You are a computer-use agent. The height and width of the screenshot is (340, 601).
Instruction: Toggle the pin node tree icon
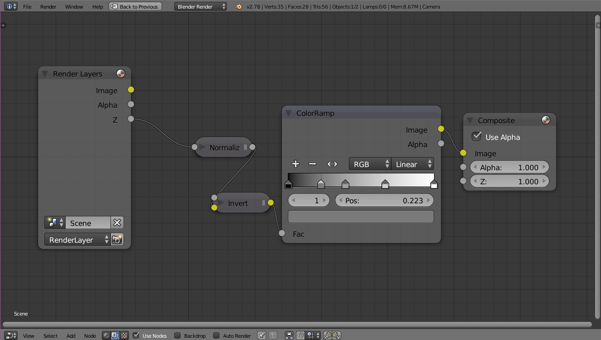(x=262, y=335)
